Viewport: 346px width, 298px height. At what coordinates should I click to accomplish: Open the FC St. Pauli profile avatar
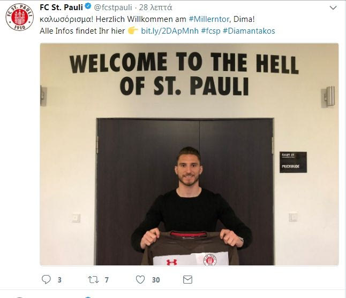[x=19, y=17]
